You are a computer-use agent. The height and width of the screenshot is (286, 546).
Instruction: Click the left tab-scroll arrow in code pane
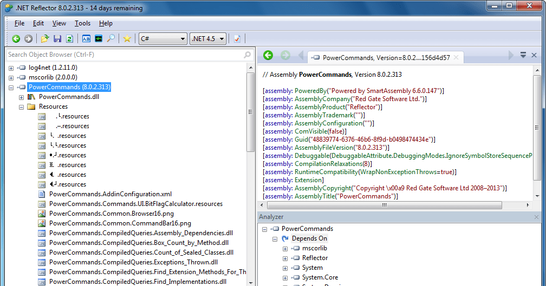(301, 55)
